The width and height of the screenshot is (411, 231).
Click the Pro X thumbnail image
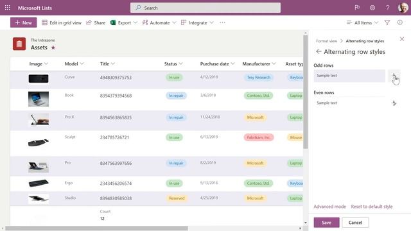click(x=39, y=120)
